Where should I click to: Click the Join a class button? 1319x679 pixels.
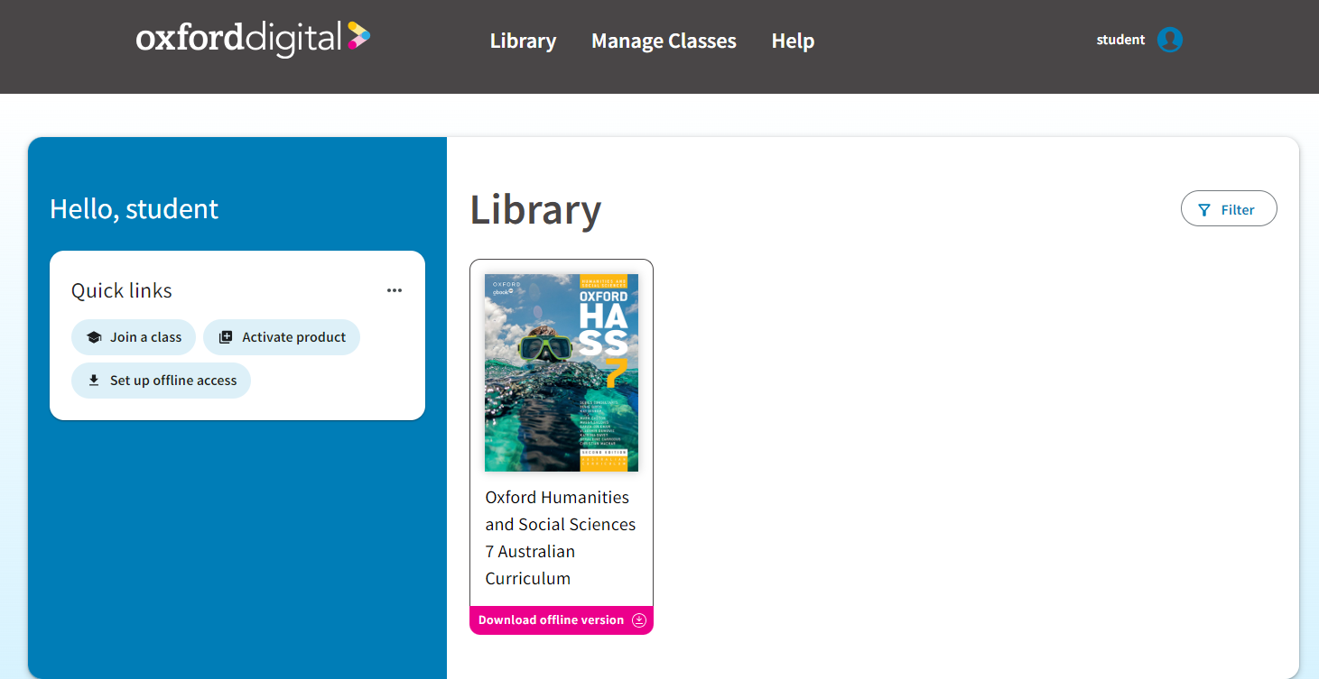tap(134, 337)
